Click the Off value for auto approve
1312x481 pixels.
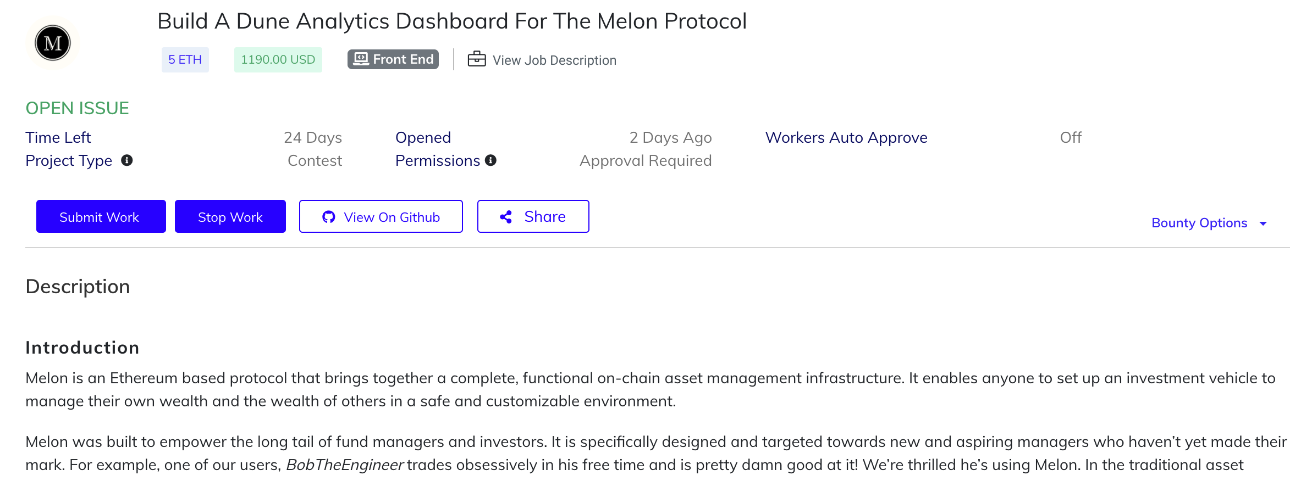[x=1070, y=137]
